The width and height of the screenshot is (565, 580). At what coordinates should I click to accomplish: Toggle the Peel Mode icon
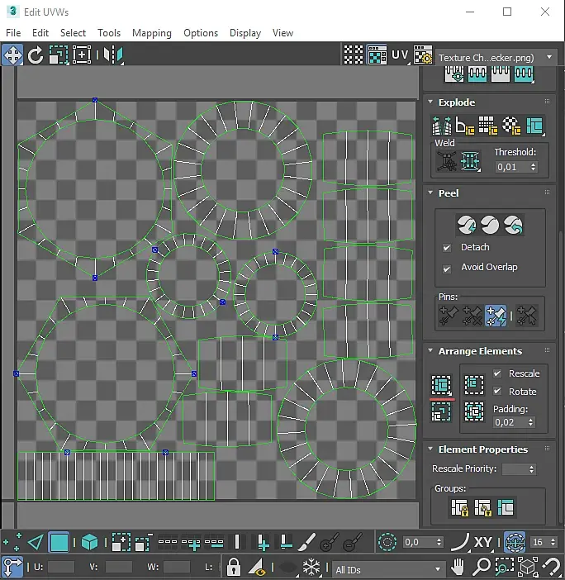pyautogui.click(x=490, y=225)
